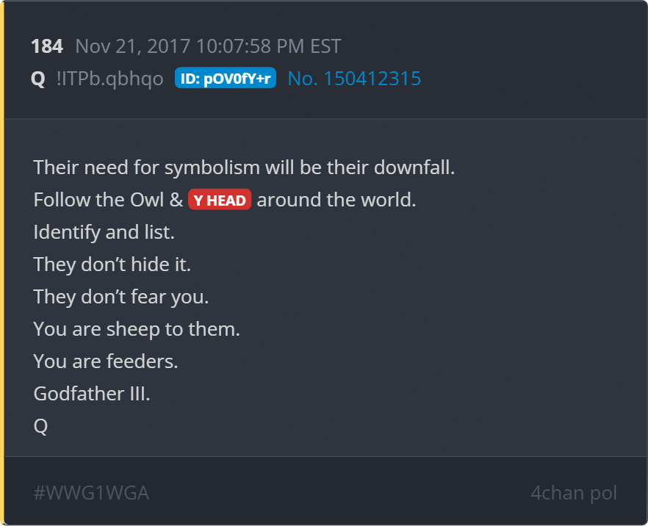Click the line 'They don't hide it.'
This screenshot has width=648, height=526.
(112, 264)
